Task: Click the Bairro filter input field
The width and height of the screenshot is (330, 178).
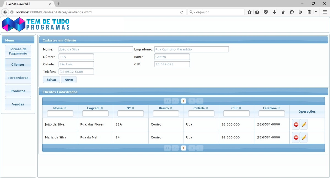Action: coord(166,113)
